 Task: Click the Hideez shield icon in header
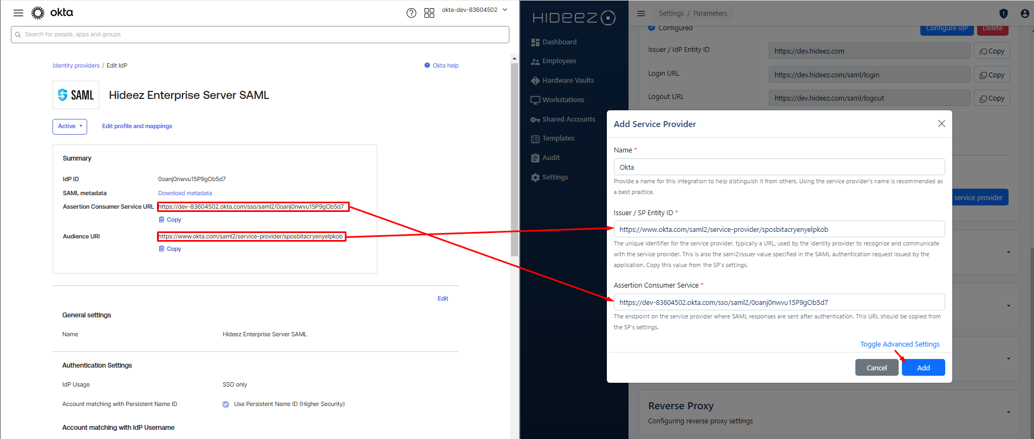1003,14
